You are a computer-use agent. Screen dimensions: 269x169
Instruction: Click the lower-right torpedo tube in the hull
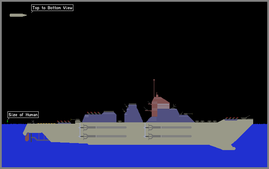(168, 136)
